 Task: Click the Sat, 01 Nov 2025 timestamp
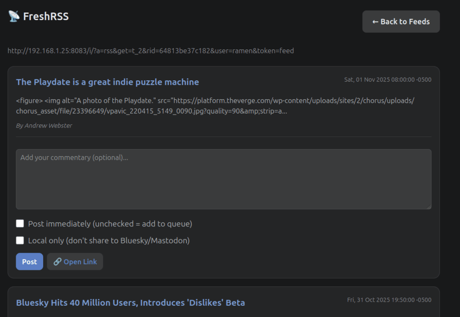click(x=387, y=80)
